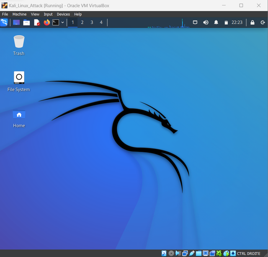
Task: Lock the screen with the padlock icon
Action: coord(253,22)
